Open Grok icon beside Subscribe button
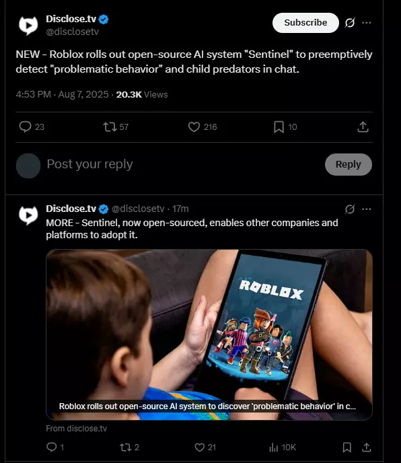 pos(350,23)
